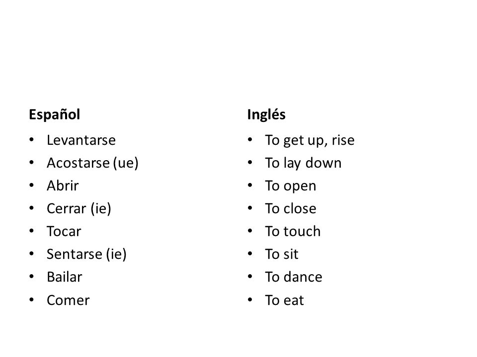Select the 'To lay down' text
The width and height of the screenshot is (477, 357).
coord(303,163)
